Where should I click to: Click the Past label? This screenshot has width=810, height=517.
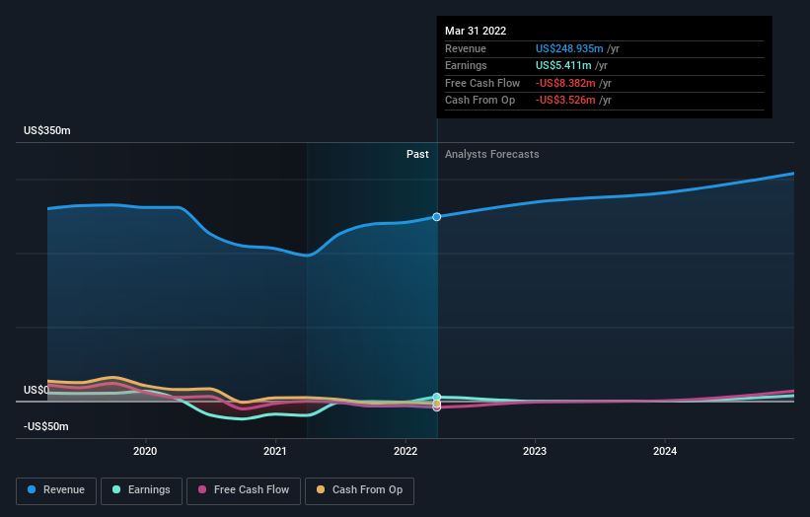click(x=417, y=155)
